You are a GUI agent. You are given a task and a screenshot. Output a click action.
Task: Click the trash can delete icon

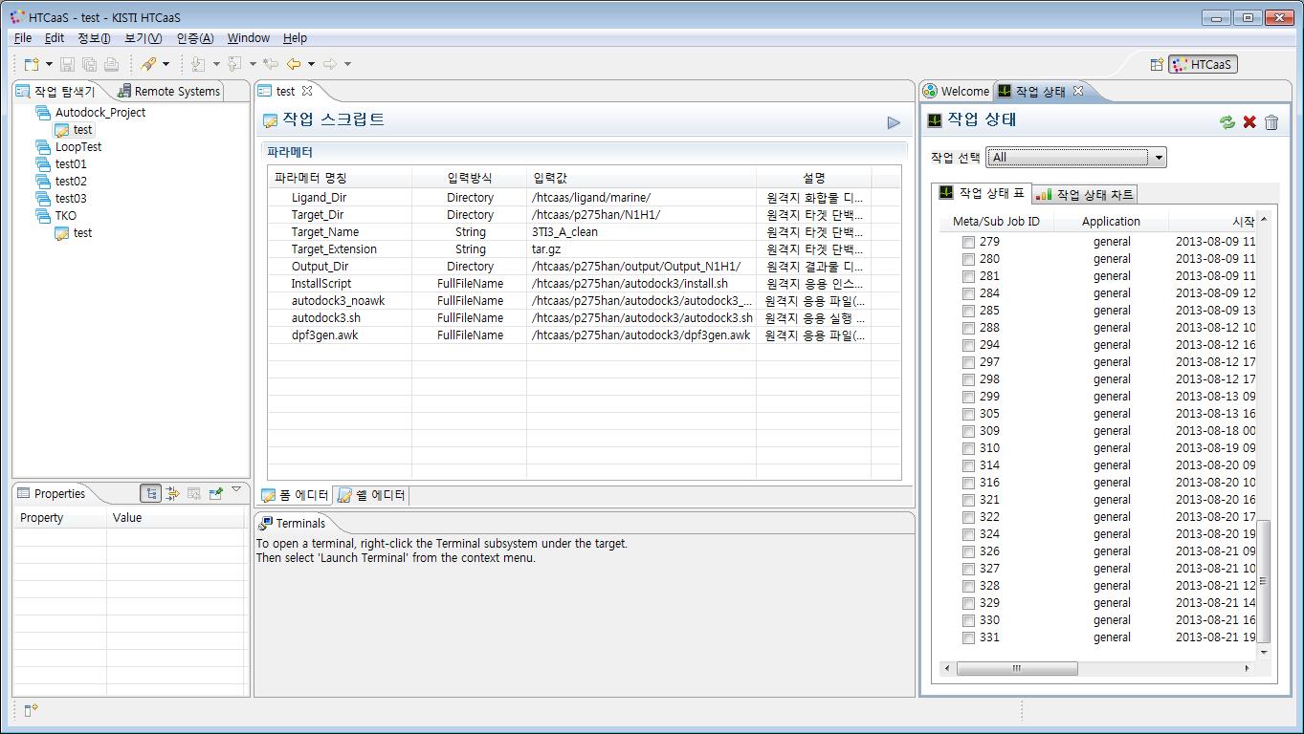point(1271,121)
